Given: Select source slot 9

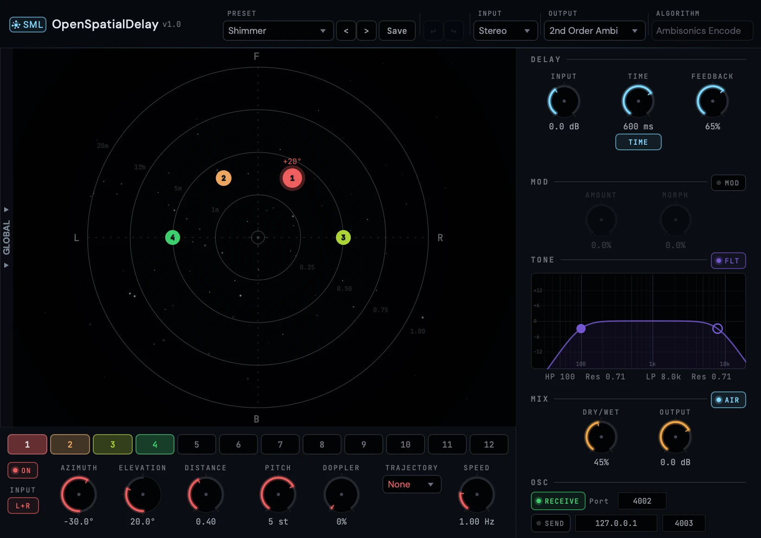Looking at the screenshot, I should point(364,444).
